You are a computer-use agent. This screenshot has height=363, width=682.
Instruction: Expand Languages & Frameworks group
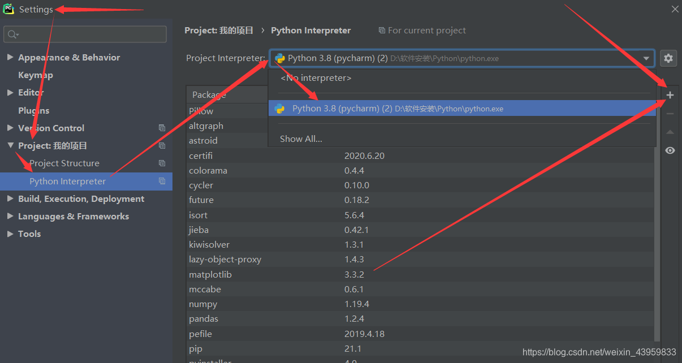pos(10,217)
